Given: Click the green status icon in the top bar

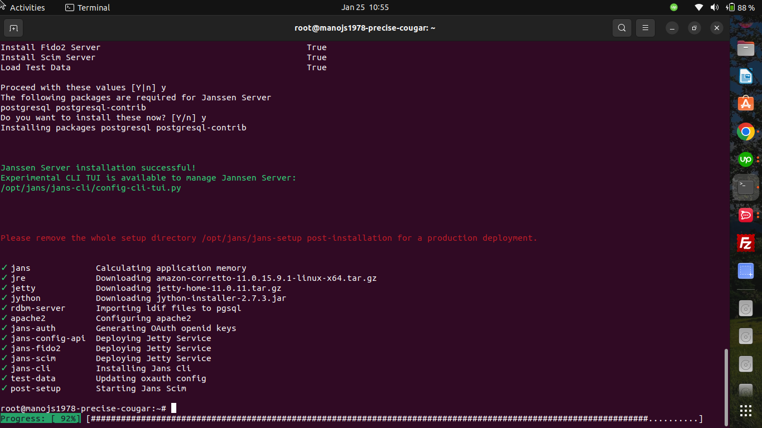Looking at the screenshot, I should [x=673, y=7].
